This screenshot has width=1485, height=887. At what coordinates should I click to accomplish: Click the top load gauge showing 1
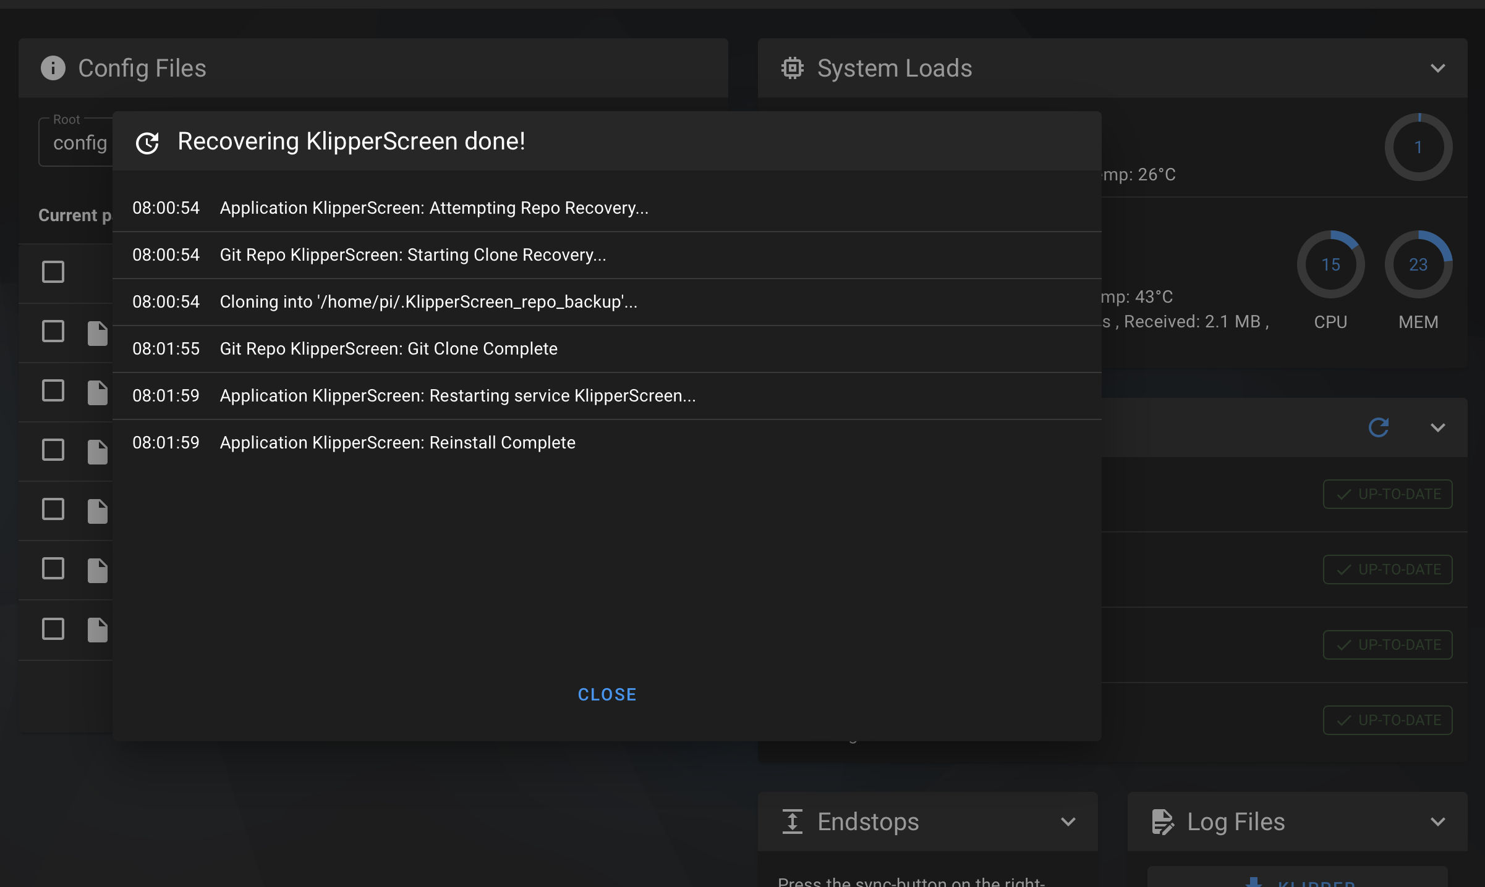click(1418, 147)
